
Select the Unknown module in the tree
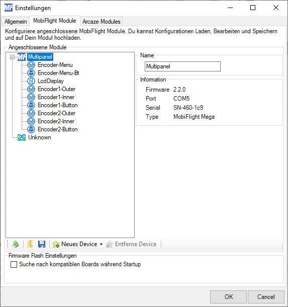pos(40,137)
